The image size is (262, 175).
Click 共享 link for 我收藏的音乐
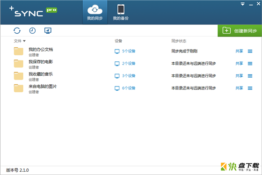(239, 76)
